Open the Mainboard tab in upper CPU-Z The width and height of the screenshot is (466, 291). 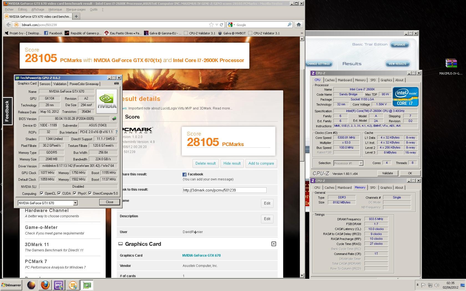[x=345, y=80]
